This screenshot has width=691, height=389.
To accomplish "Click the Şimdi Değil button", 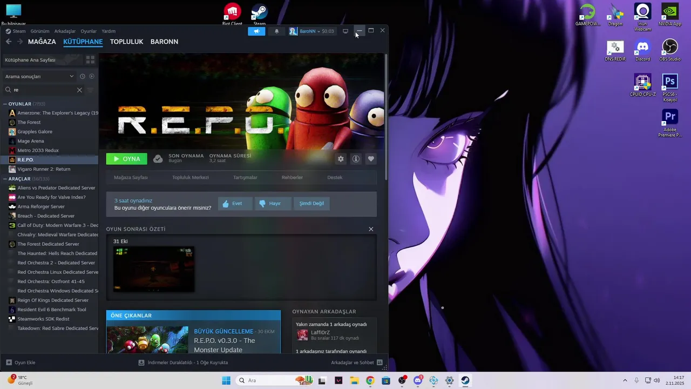I will tap(311, 204).
